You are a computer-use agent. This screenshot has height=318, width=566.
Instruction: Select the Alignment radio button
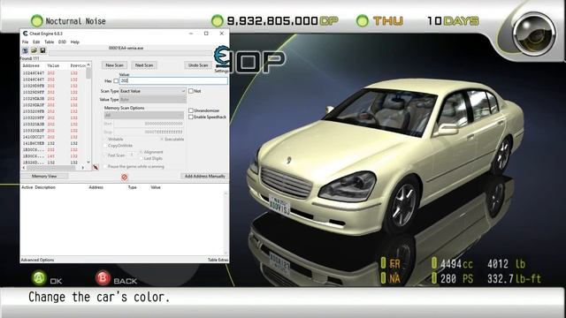(141, 152)
